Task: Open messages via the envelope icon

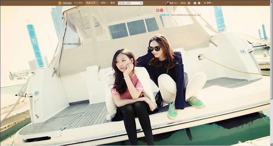Action: tap(195, 3)
